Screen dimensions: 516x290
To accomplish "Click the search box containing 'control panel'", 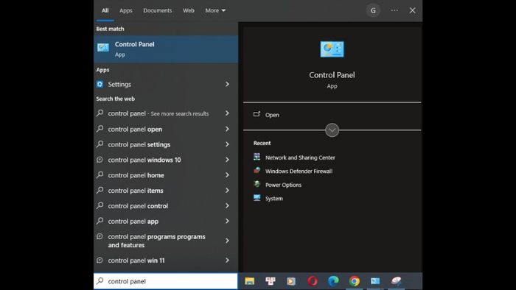I will (166, 281).
